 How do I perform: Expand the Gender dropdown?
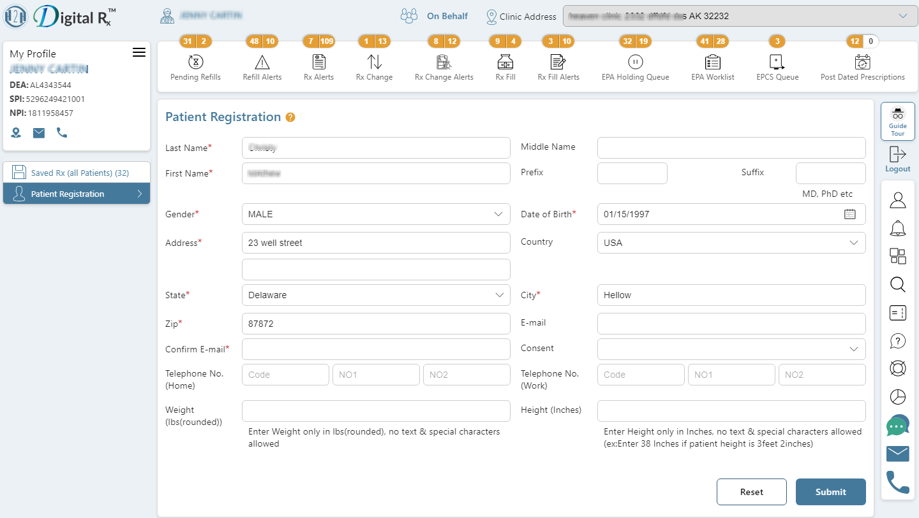376,214
